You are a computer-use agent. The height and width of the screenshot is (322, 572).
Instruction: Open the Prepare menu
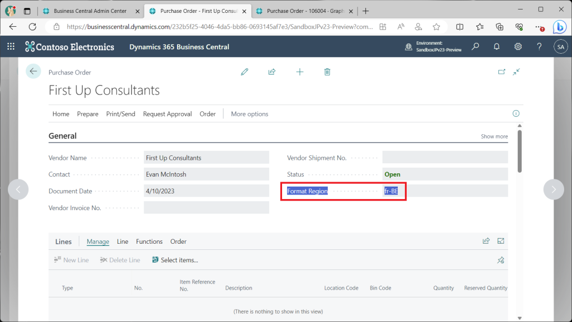pos(88,114)
